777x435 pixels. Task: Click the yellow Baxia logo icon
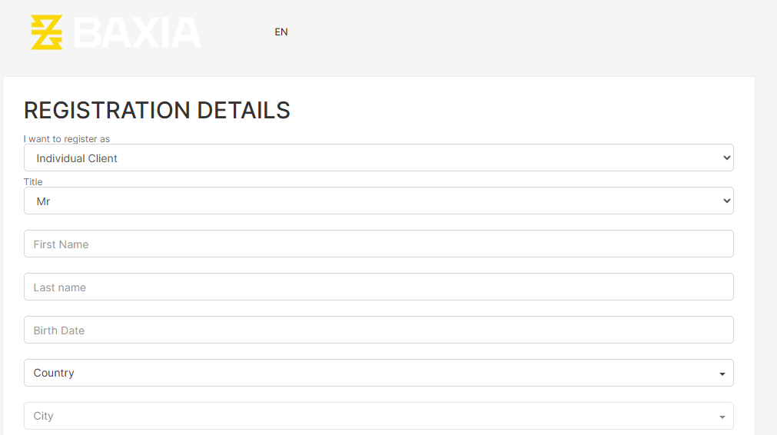(x=47, y=32)
